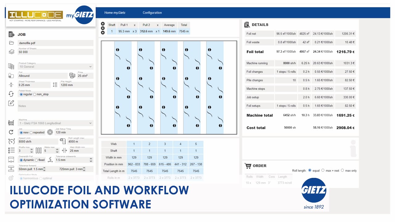Image resolution: width=395 pixels, height=222 pixels.
Task: Open the Product Category dropdown
Action: pyautogui.click(x=56, y=66)
